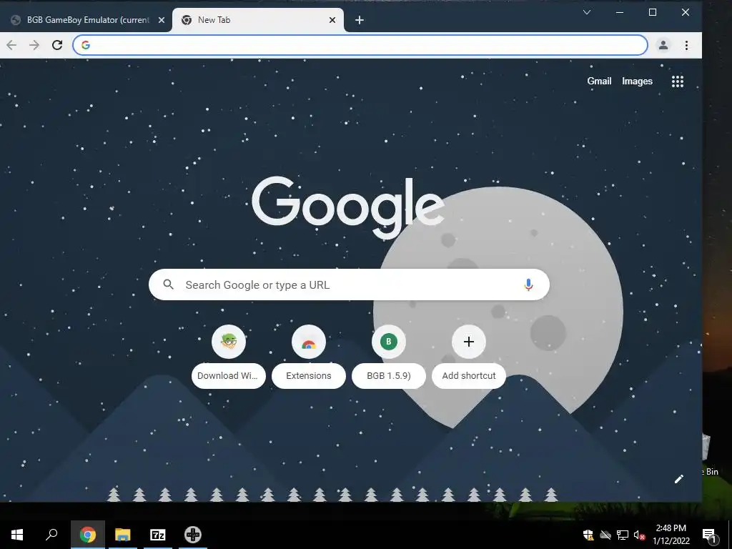Viewport: 732px width, 549px height.
Task: Open File Explorer from the taskbar
Action: (x=122, y=535)
